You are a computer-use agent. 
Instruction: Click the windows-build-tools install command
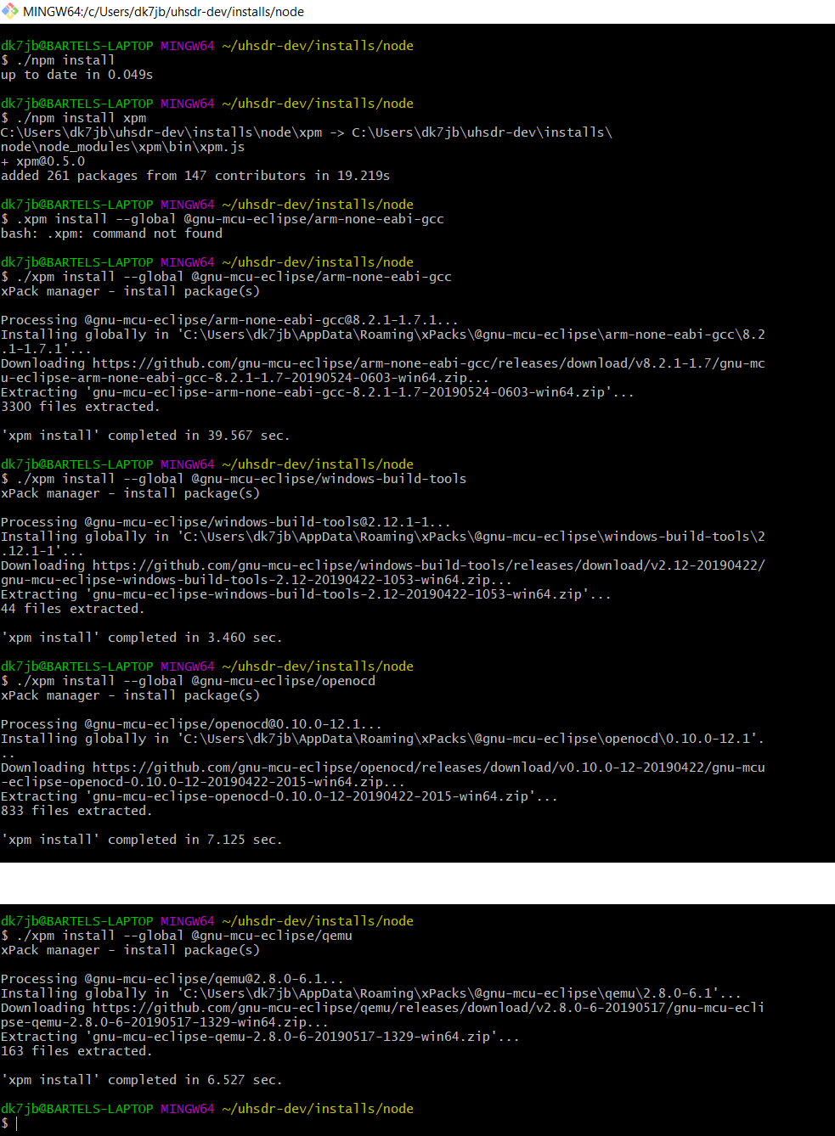coord(234,479)
